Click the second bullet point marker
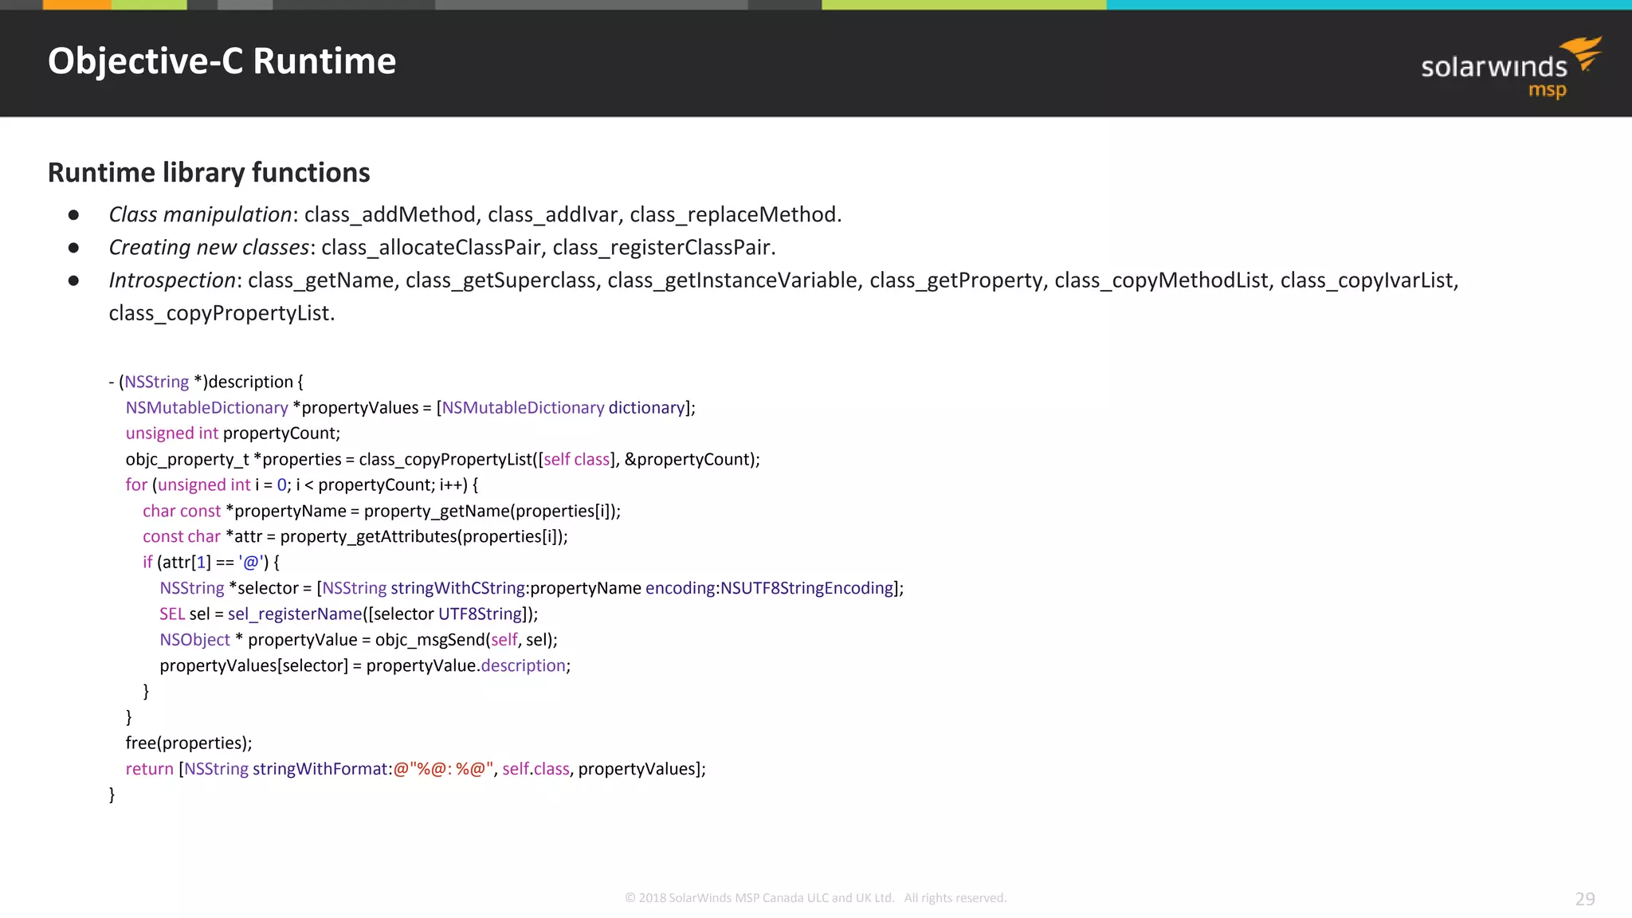The width and height of the screenshot is (1632, 918). point(73,248)
